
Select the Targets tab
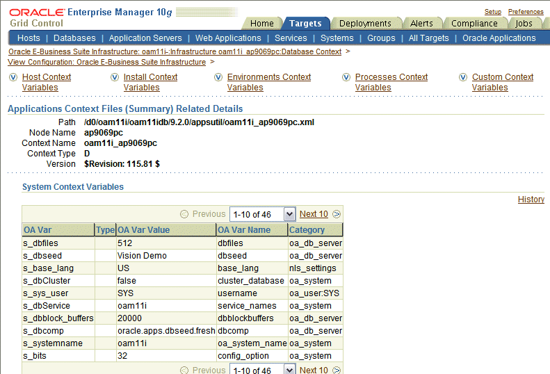[x=305, y=24]
